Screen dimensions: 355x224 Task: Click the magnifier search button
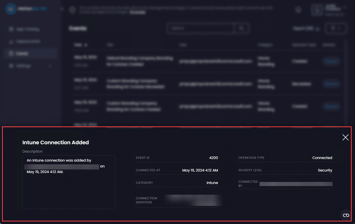point(241,28)
